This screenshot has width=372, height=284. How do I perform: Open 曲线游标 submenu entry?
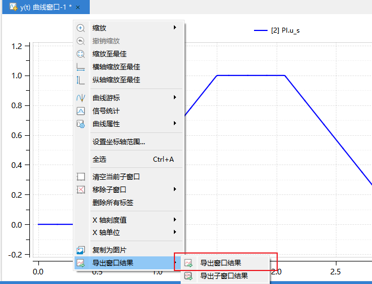pos(129,98)
